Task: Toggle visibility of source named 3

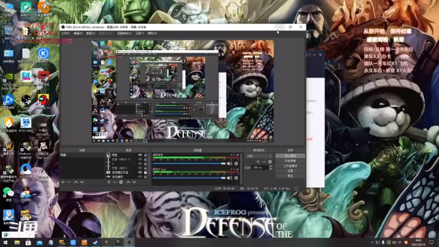Action: click(140, 164)
